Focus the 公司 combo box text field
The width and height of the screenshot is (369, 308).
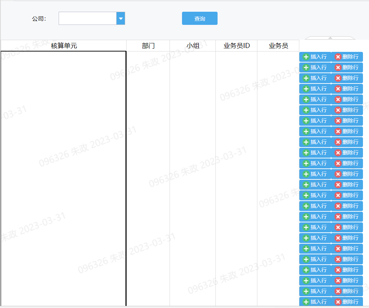coord(87,18)
